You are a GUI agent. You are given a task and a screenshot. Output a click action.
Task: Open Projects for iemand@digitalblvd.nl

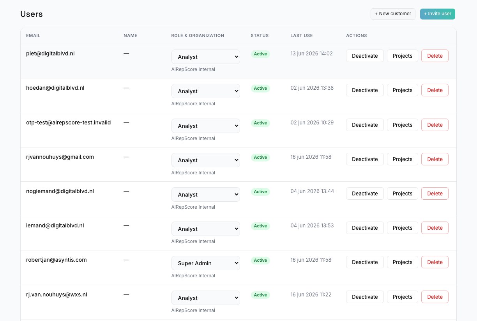tap(403, 228)
